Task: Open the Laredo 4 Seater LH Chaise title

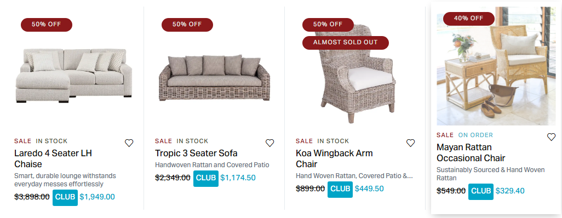Action: 53,158
